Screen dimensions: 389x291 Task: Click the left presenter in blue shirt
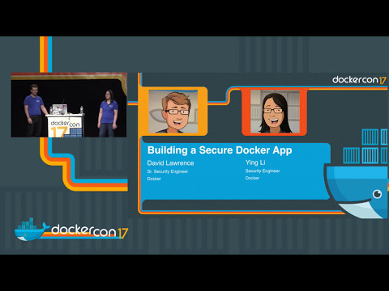[34, 110]
